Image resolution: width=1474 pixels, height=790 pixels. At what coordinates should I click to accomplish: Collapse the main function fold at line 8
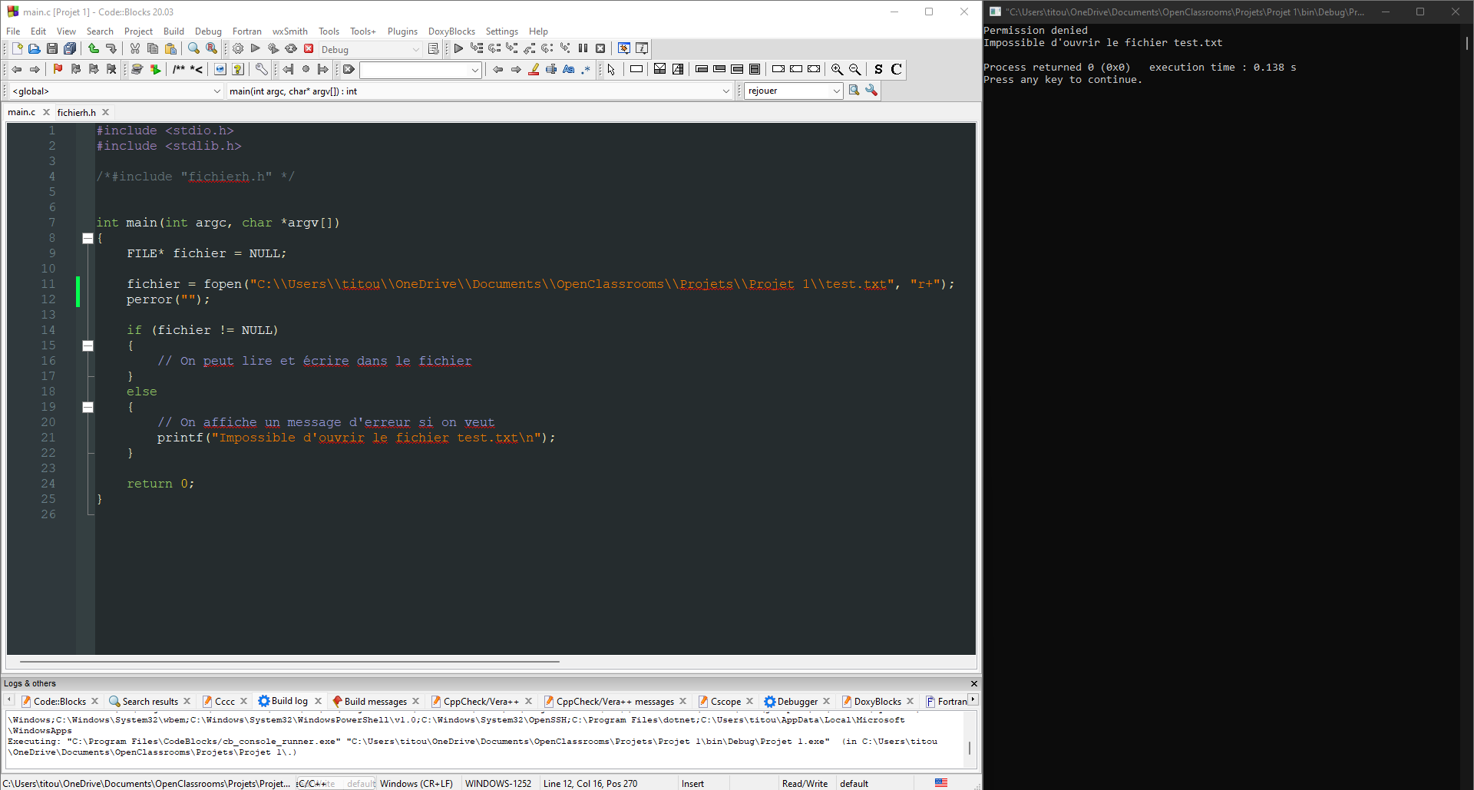pos(88,238)
